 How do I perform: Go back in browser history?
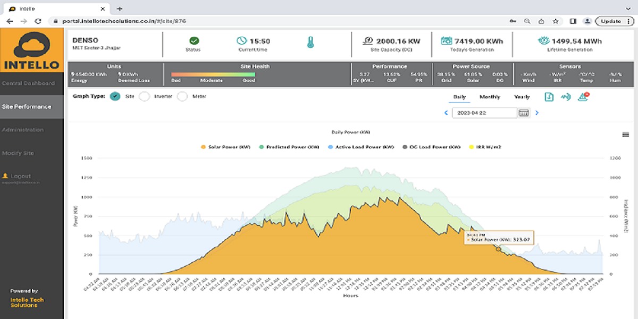(10, 21)
